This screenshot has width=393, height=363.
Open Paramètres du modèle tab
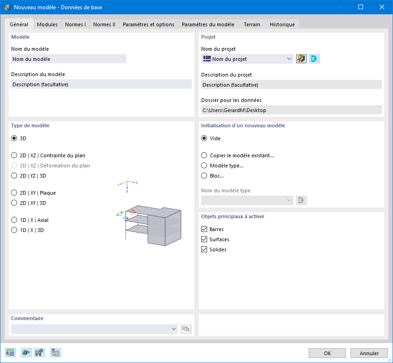coord(208,24)
